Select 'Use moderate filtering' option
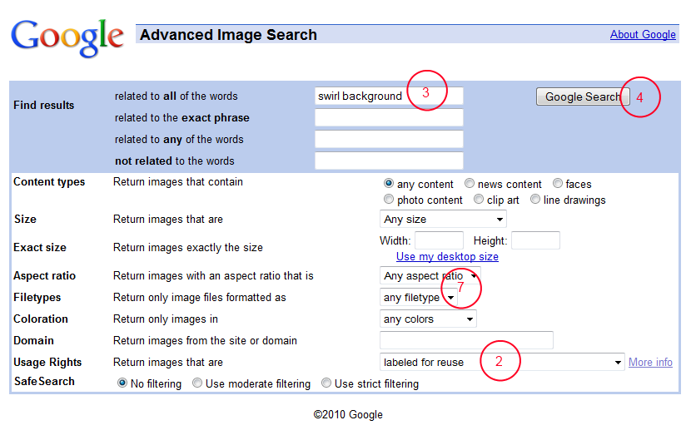The width and height of the screenshot is (696, 435). pos(197,383)
